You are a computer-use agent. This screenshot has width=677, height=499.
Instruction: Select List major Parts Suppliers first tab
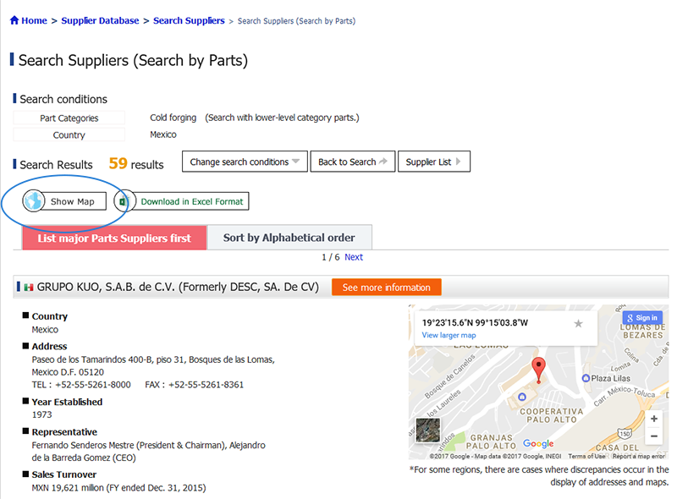point(114,238)
